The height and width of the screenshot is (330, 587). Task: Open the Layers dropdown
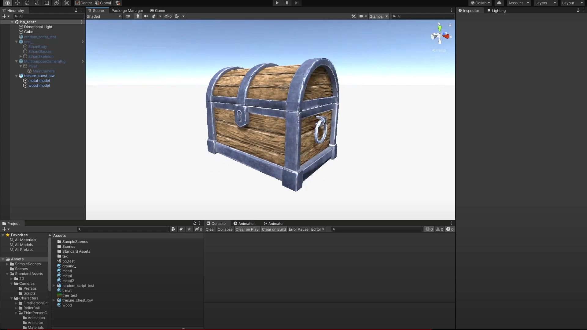(x=545, y=3)
